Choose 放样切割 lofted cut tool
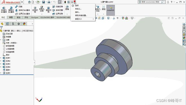The width and height of the screenshot is (186, 105). tap(58, 10)
